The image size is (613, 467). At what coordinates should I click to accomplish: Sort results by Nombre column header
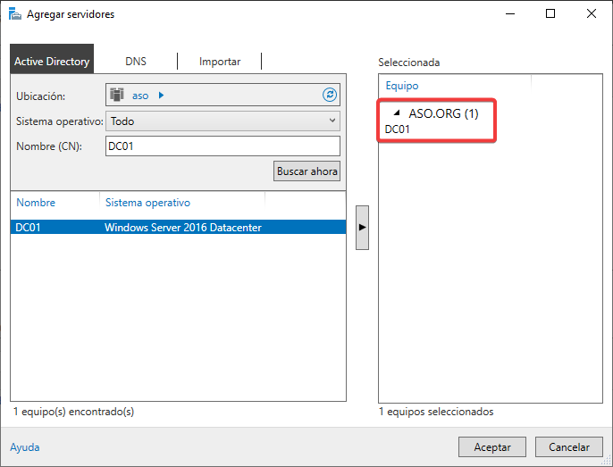pos(36,203)
